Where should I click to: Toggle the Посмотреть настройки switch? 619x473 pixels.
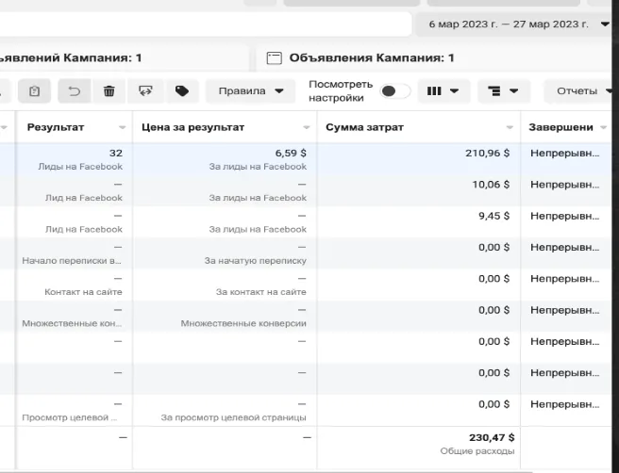pos(395,91)
